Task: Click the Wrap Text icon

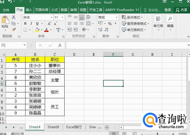Action: pos(88,17)
